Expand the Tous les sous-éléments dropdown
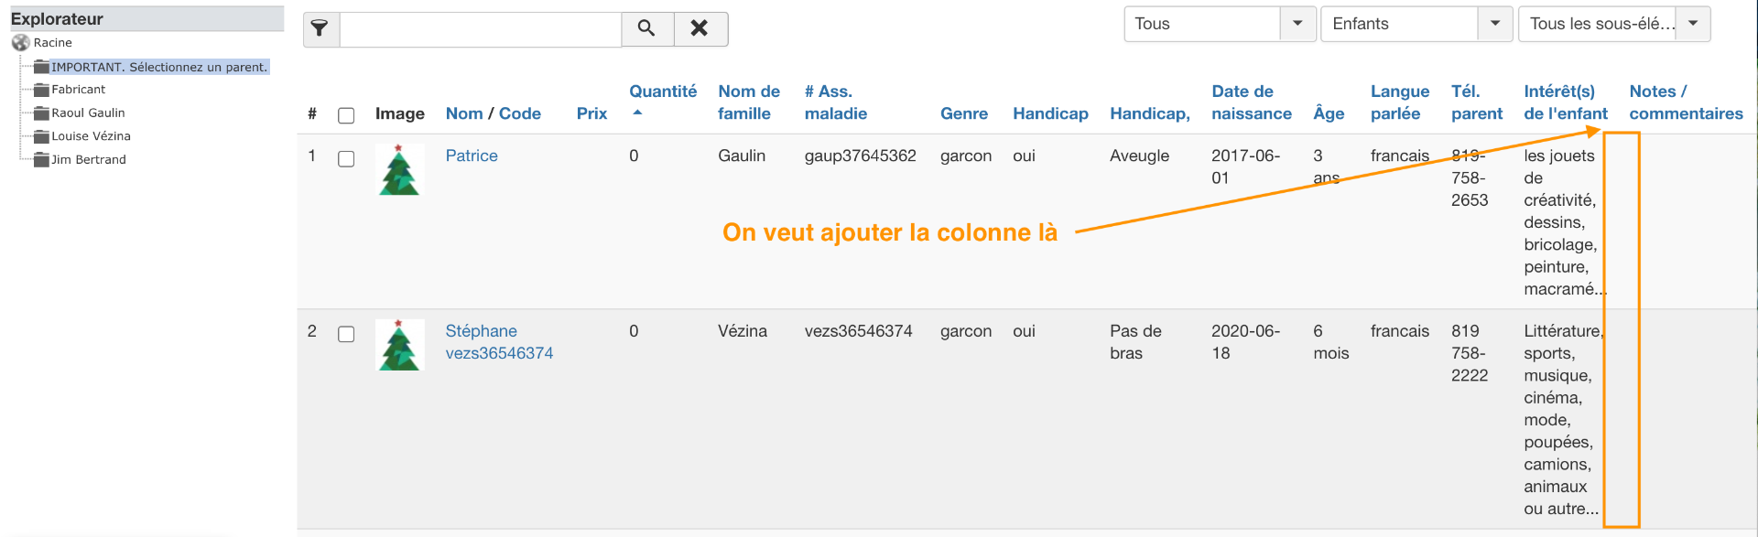The image size is (1758, 537). point(1693,24)
